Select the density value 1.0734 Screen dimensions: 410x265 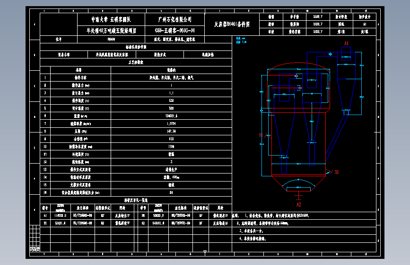click(x=171, y=124)
